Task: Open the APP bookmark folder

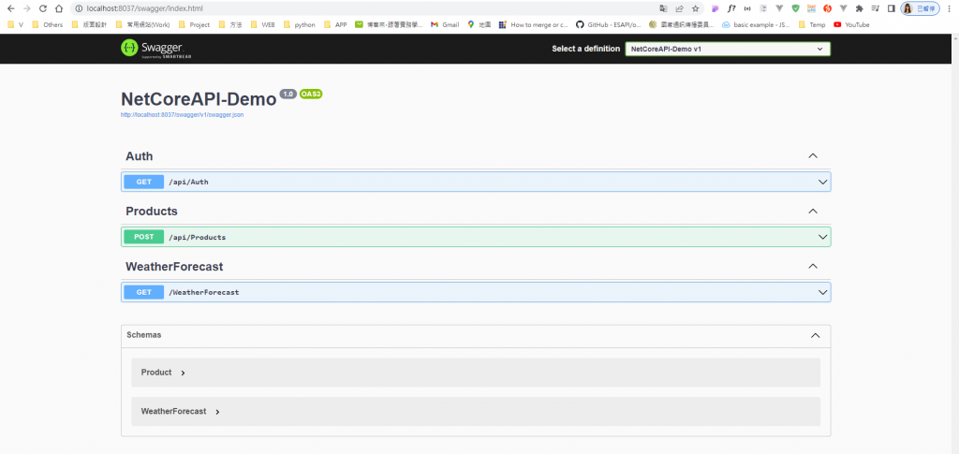Action: 335,25
